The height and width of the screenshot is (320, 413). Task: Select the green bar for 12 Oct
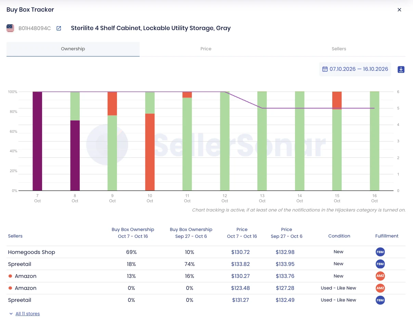pos(225,141)
